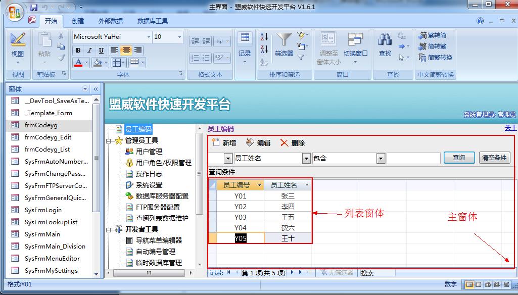518x295 pixels.
Task: Open the 窗体 navigation pane menu
Action: click(x=85, y=89)
